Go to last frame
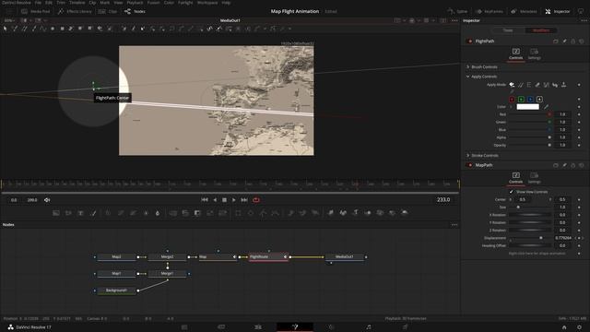The height and width of the screenshot is (332, 590). pyautogui.click(x=243, y=200)
